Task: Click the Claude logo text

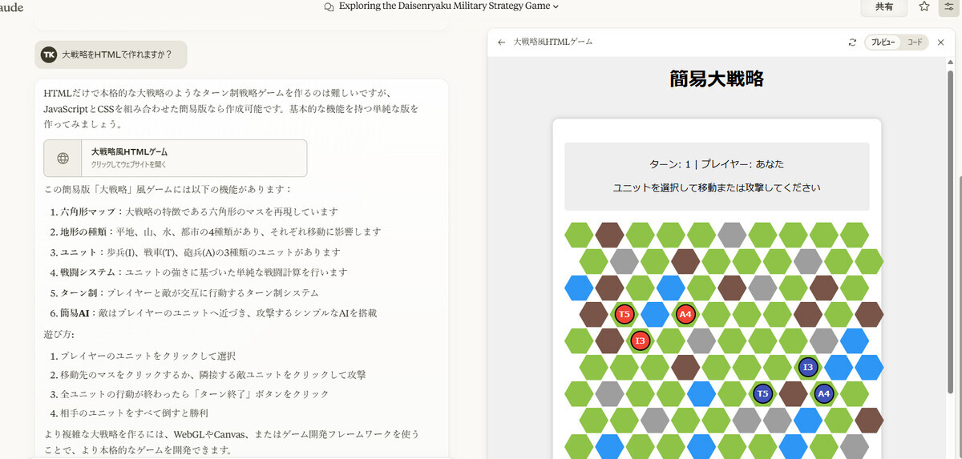Action: (x=11, y=6)
